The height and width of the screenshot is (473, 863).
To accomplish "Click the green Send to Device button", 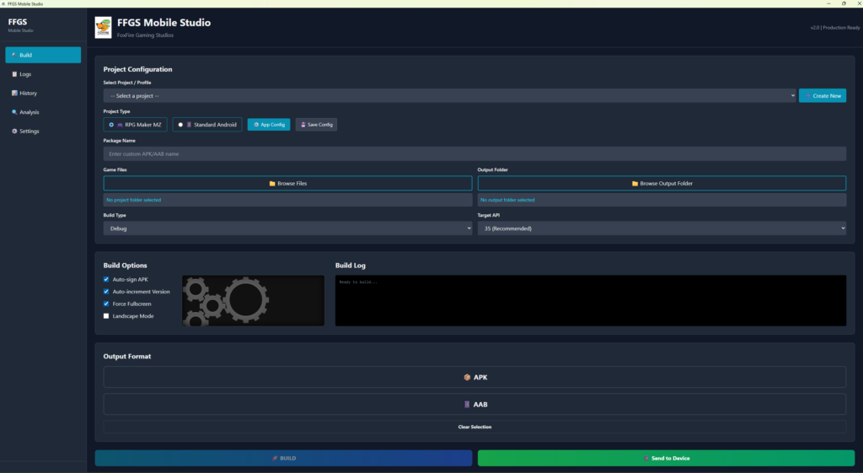I will 666,458.
